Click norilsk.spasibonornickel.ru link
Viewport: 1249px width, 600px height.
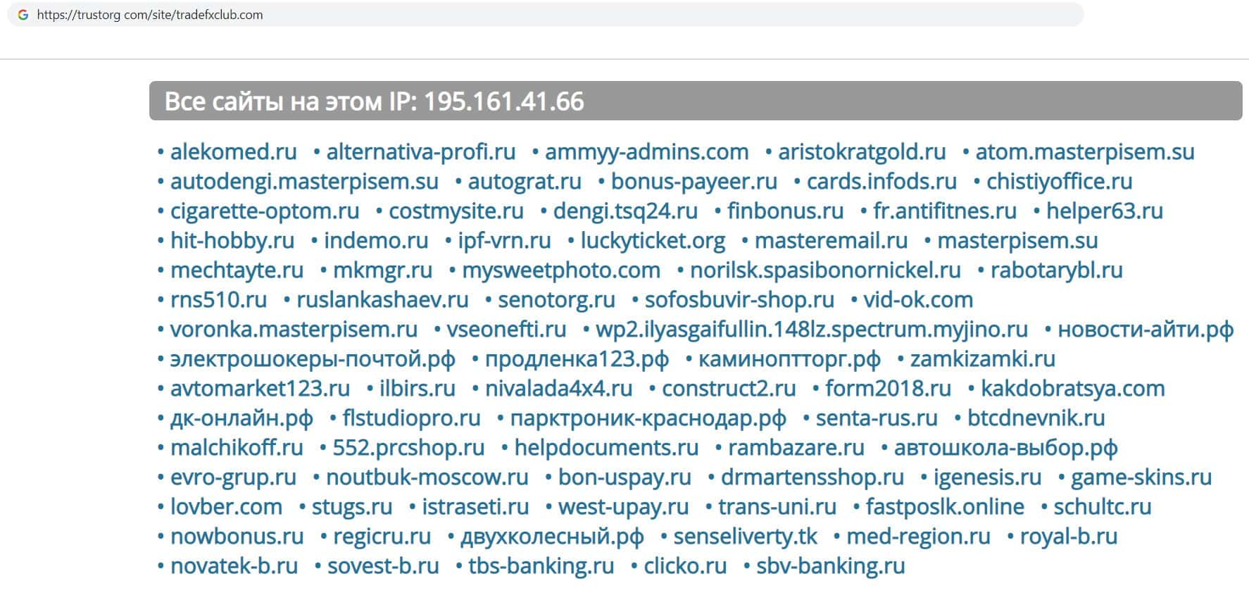click(x=824, y=270)
